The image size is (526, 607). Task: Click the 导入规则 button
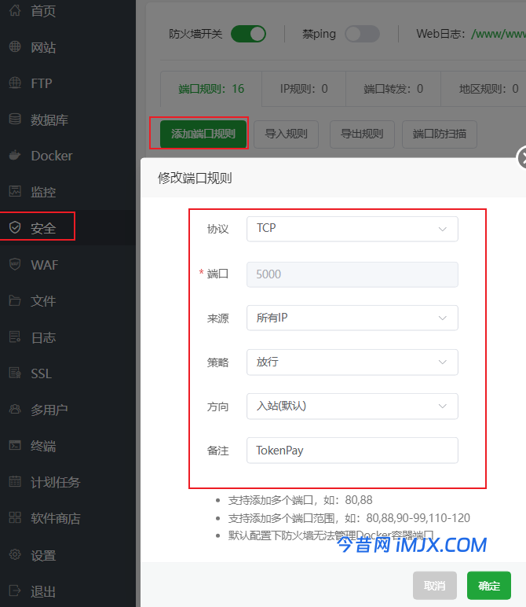coord(286,134)
